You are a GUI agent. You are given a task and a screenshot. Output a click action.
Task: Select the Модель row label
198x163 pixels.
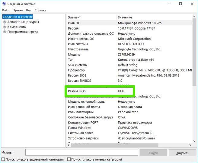[74, 55]
